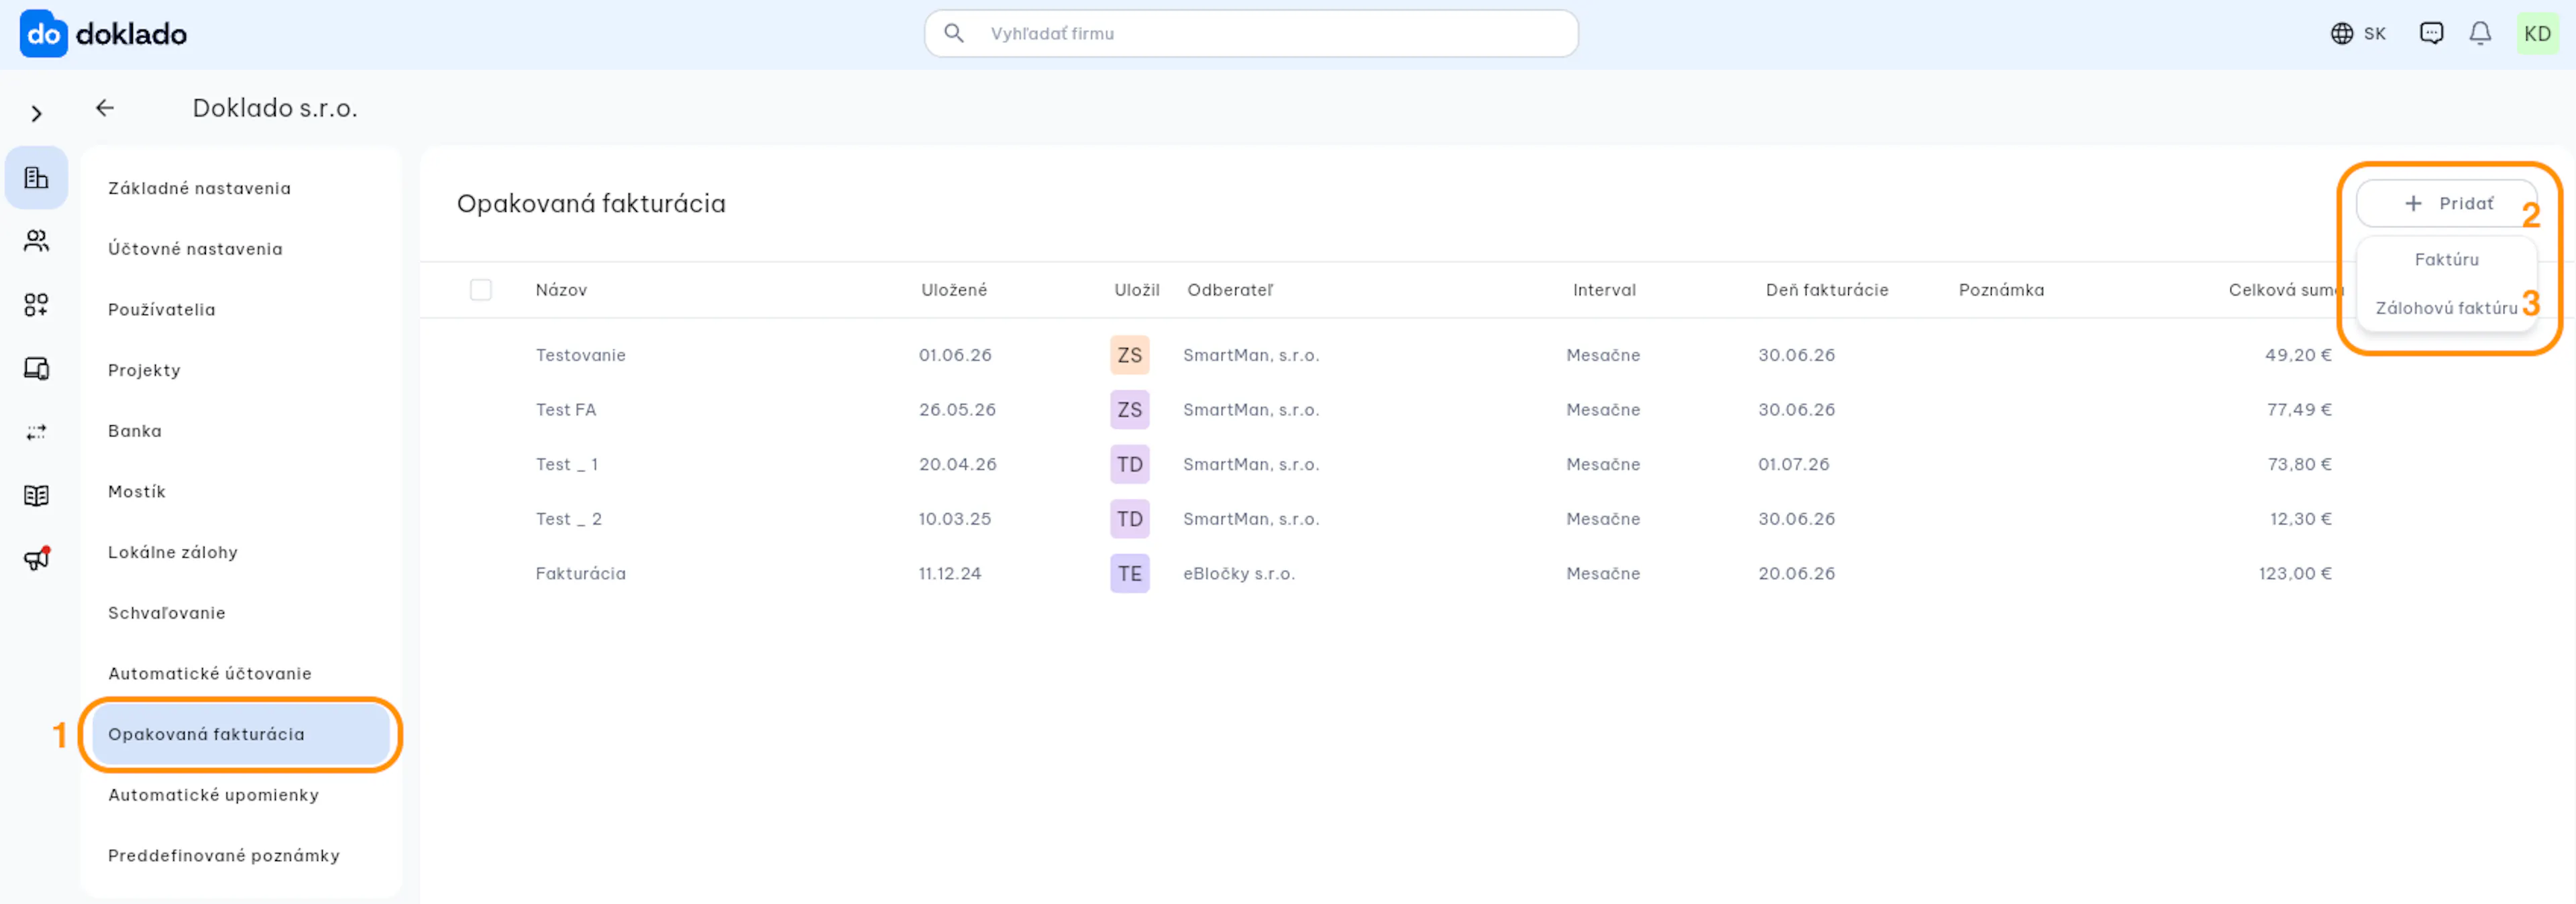Click the TE avatar in Fakturácia row

[x=1129, y=574]
